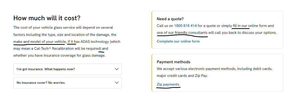Screen dimensions: 300x104
Task: Call the 1800 815 414 phone link
Action: pos(185,26)
